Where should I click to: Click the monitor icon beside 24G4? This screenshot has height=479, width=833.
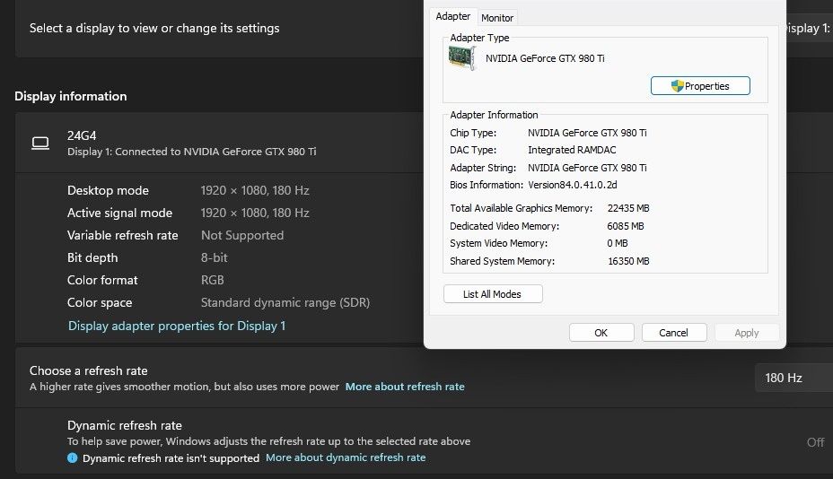[40, 144]
